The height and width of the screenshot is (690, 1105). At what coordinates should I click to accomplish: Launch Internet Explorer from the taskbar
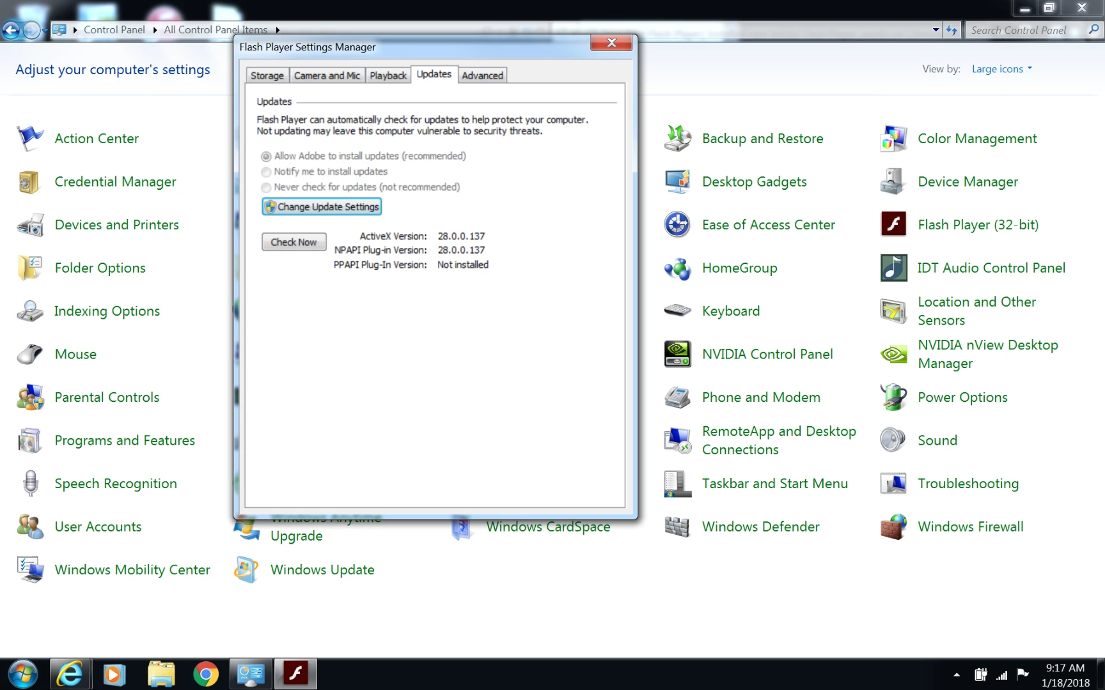pyautogui.click(x=69, y=675)
